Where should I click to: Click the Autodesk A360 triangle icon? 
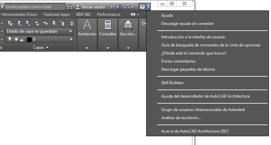click(x=127, y=7)
